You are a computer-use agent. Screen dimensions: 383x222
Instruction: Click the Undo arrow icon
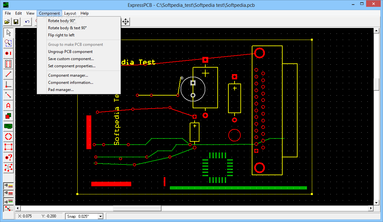(27, 22)
